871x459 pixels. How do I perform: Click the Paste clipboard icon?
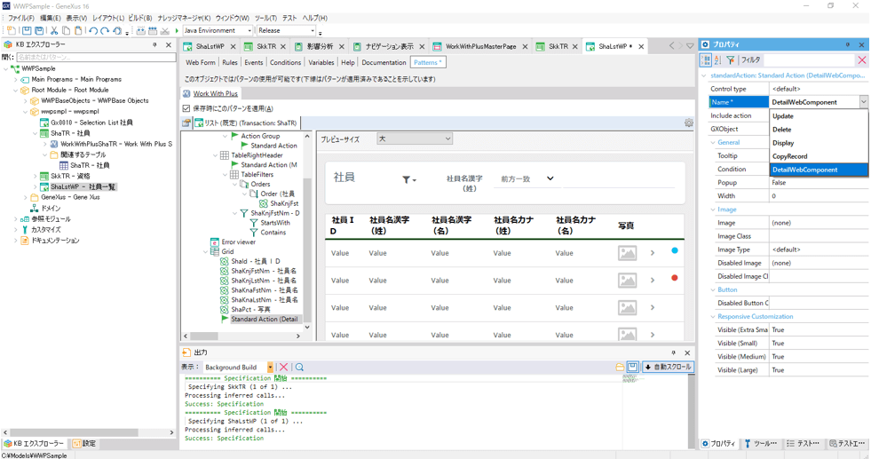coord(78,30)
